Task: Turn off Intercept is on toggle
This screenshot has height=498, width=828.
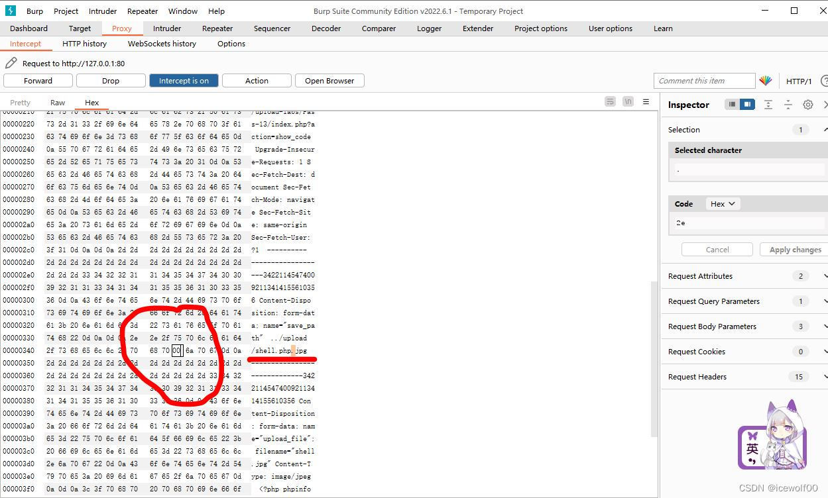Action: pyautogui.click(x=184, y=81)
